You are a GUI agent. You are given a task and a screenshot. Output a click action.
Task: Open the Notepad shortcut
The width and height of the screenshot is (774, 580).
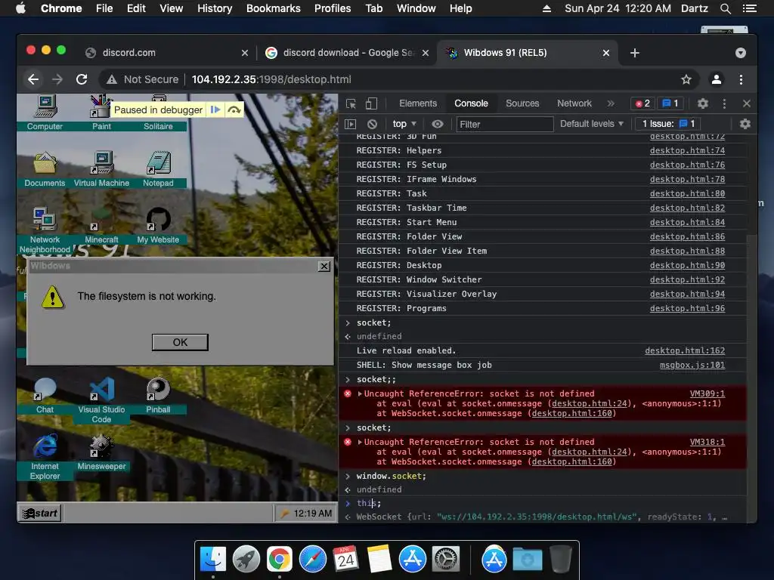(x=158, y=169)
